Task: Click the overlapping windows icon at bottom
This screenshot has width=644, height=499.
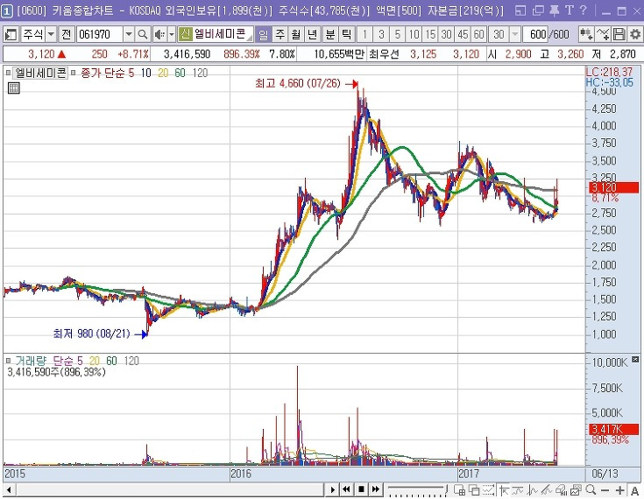Action: [474, 489]
